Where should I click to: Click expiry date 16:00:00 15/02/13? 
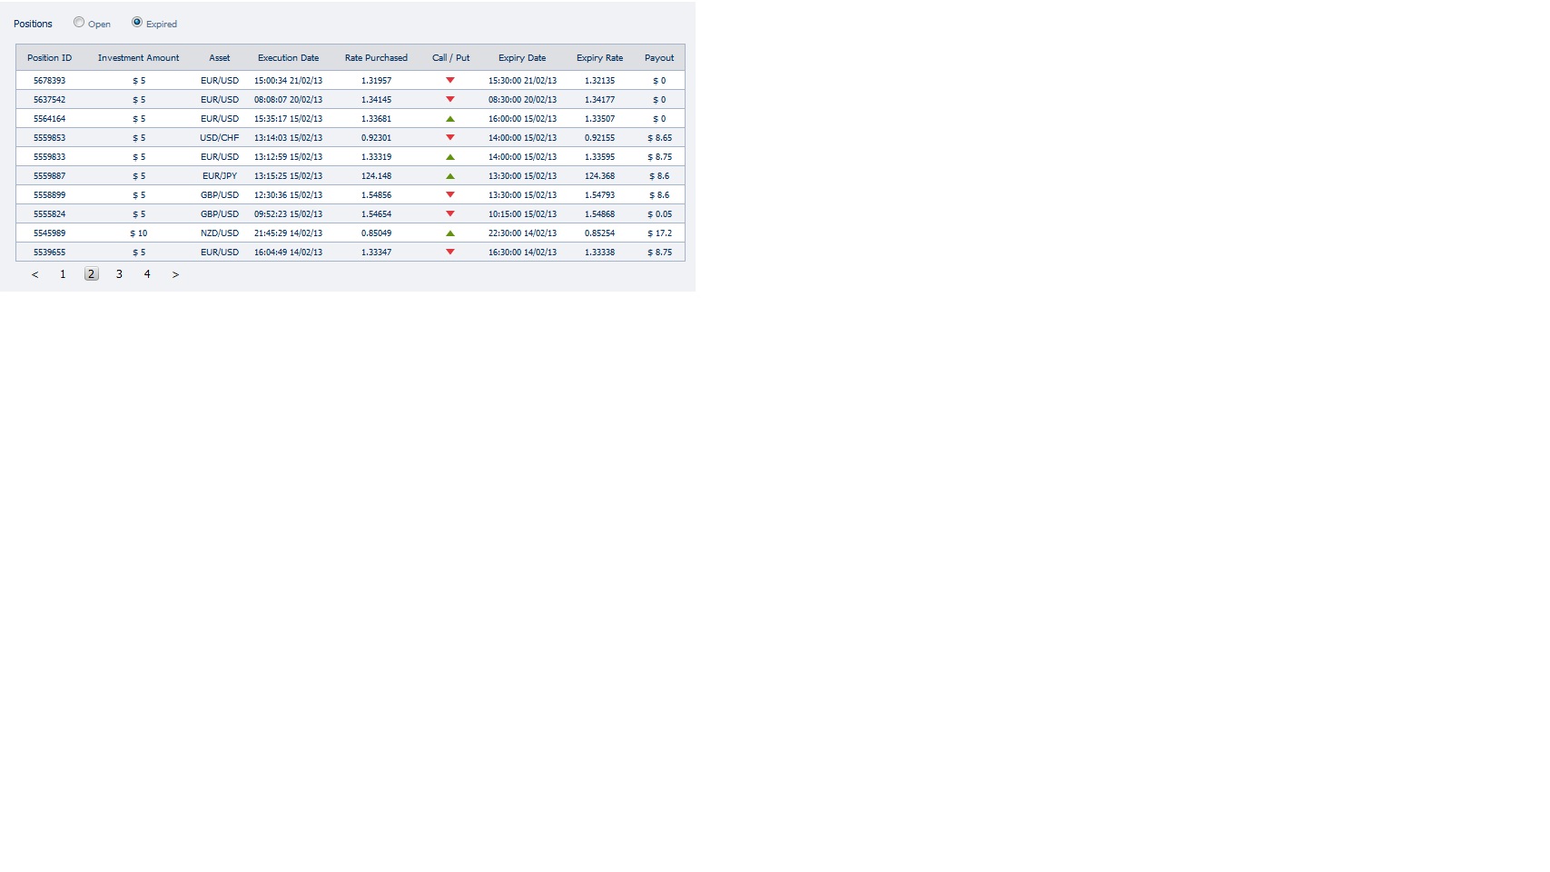tap(522, 119)
